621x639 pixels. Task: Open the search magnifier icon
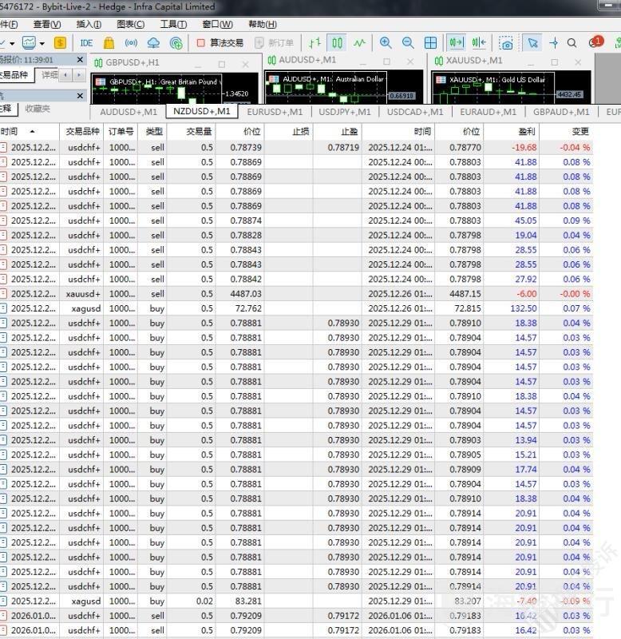(x=572, y=42)
